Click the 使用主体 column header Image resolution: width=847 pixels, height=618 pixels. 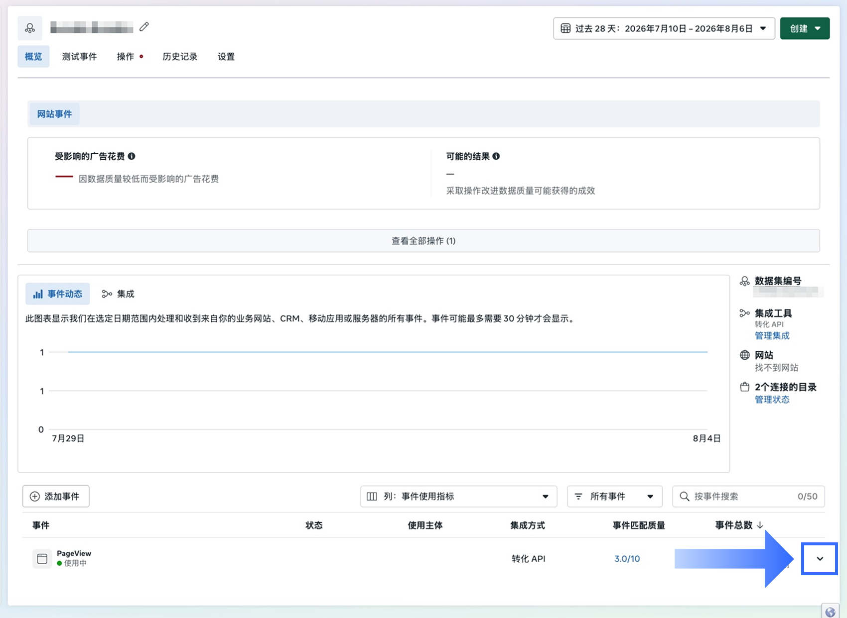(x=425, y=525)
